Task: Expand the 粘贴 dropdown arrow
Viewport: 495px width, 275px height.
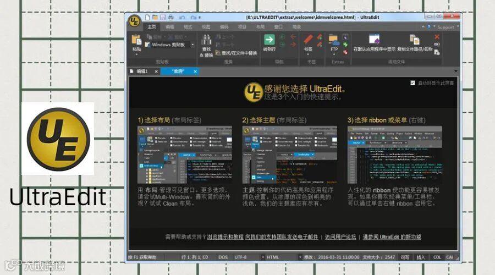Action: (137, 54)
